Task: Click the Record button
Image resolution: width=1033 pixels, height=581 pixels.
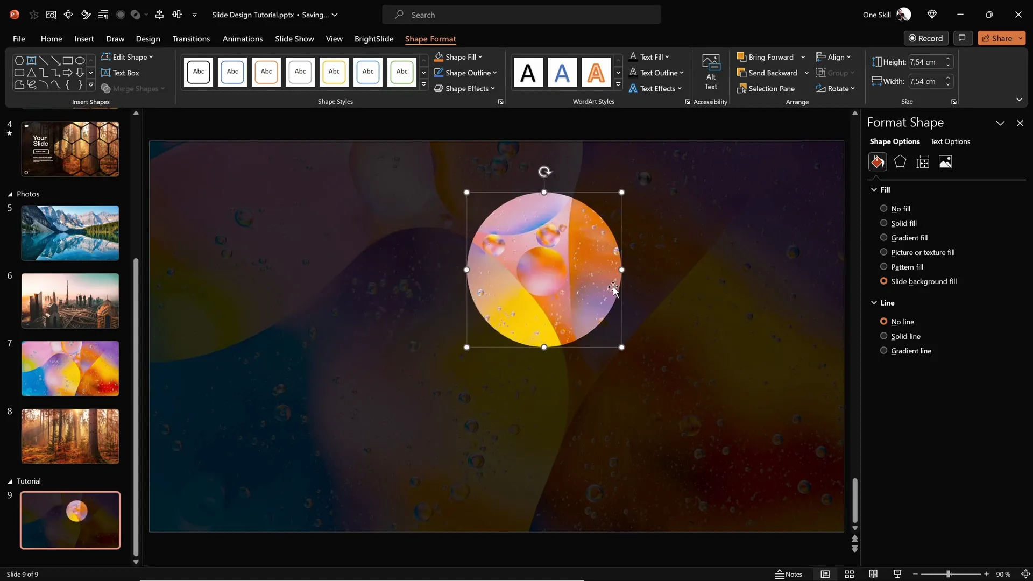Action: point(926,38)
